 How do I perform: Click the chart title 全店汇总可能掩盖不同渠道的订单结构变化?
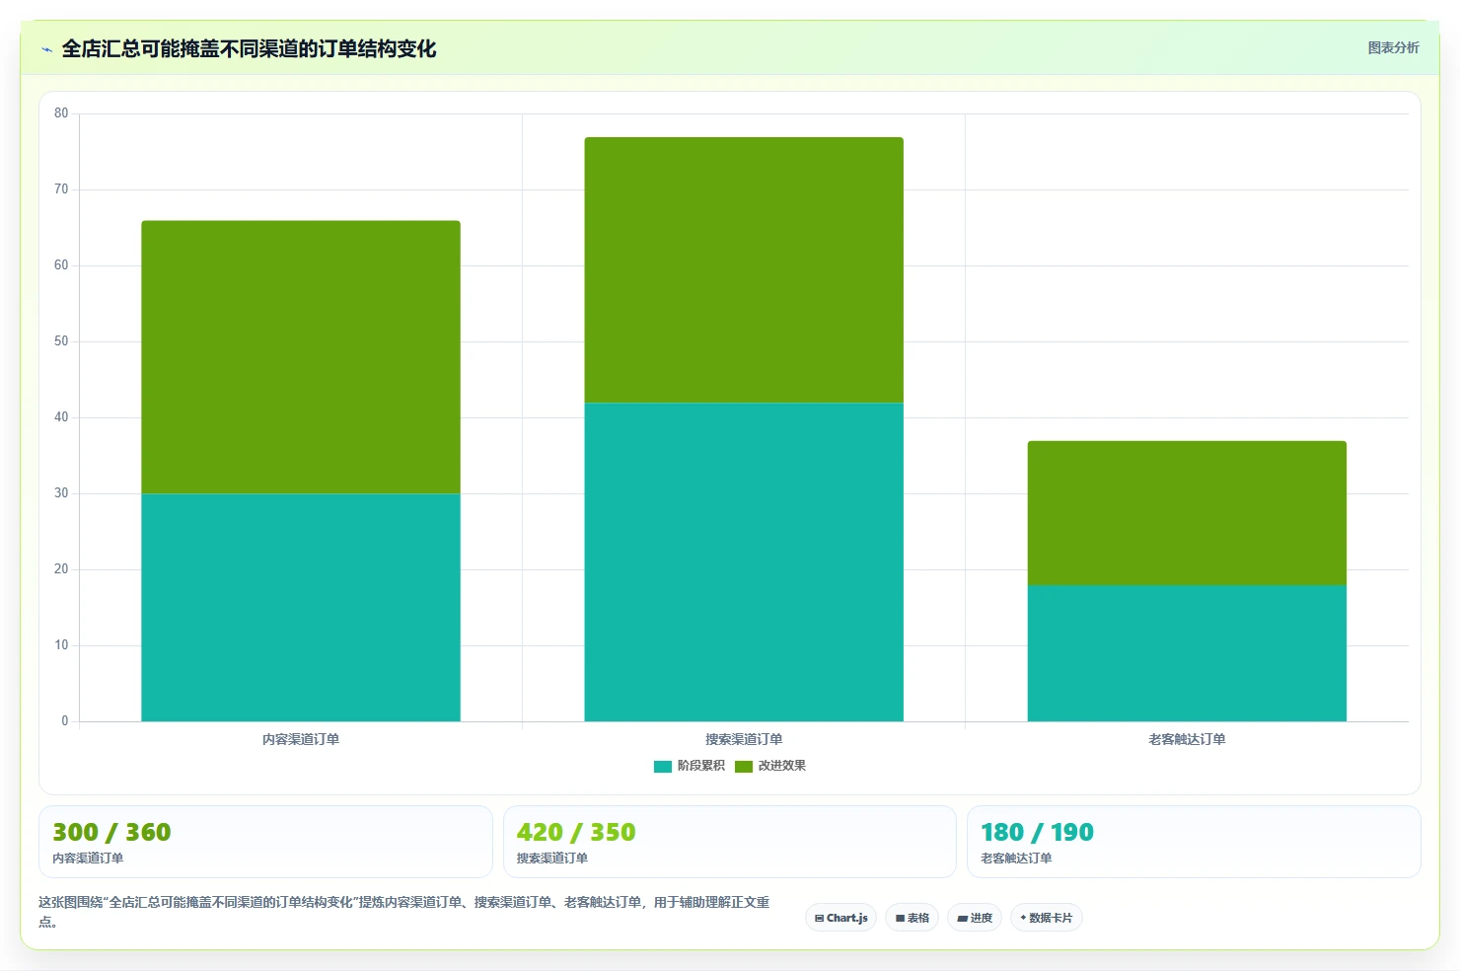[249, 48]
